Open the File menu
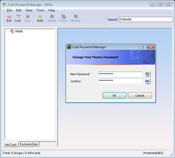 (9, 10)
